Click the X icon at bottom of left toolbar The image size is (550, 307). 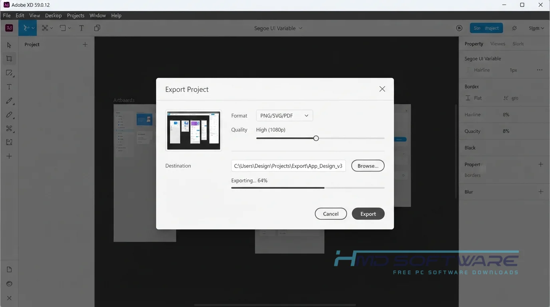[9, 298]
